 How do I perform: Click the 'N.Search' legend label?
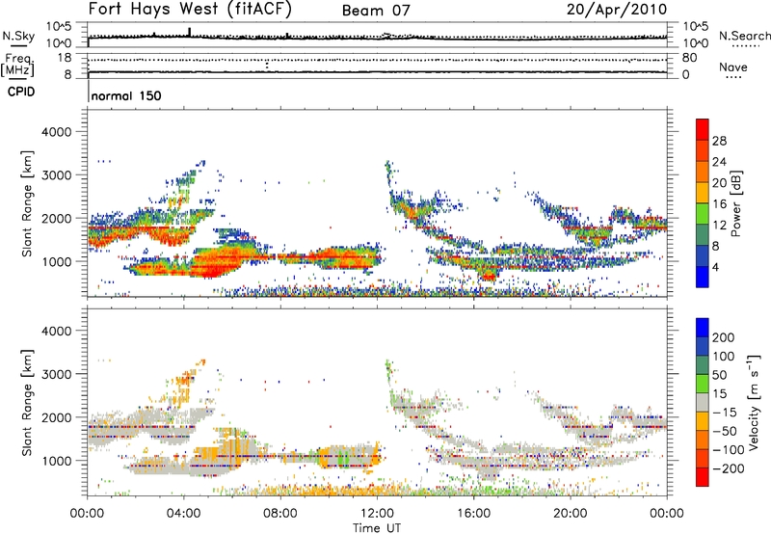[744, 36]
